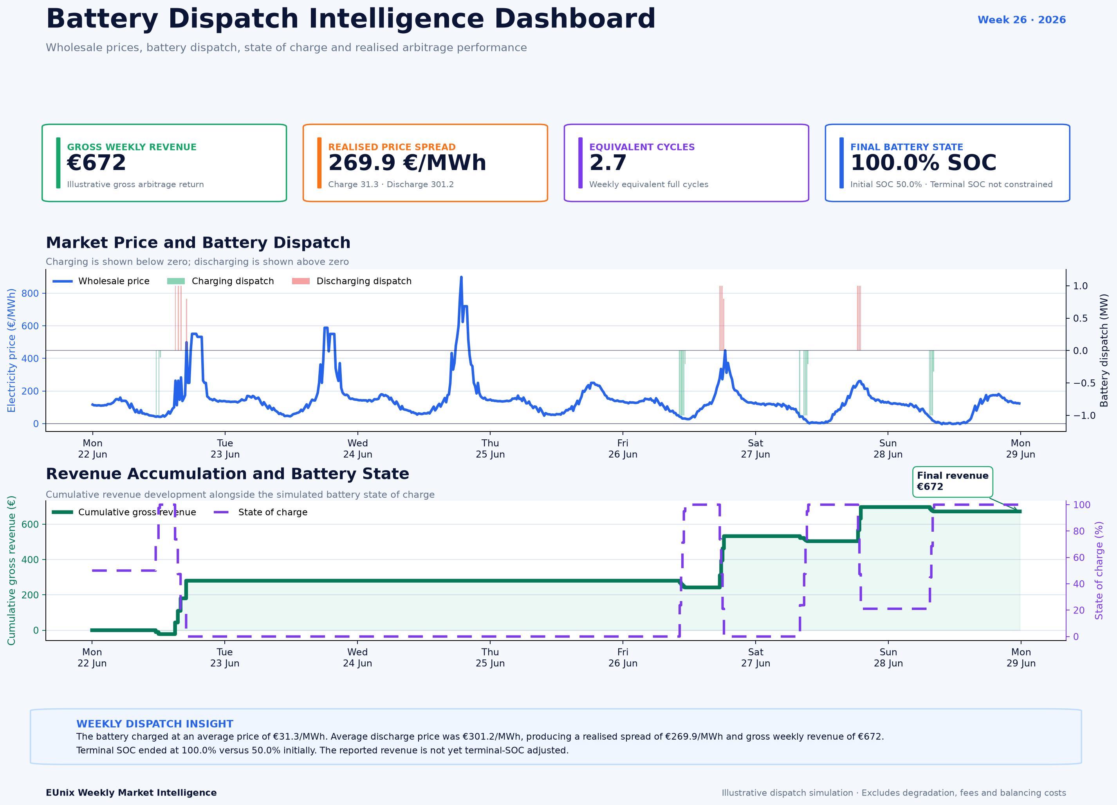1117x805 pixels.
Task: Click the 100 tick on the state of charge axis
Action: click(1082, 505)
